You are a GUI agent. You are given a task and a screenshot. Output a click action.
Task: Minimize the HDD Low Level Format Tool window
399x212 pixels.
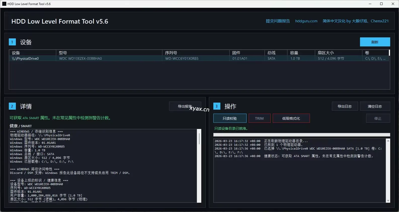(x=370, y=4)
